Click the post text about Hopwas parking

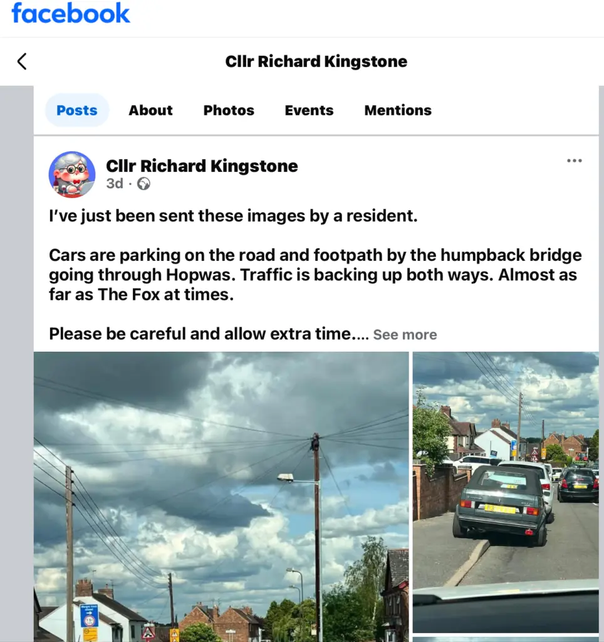click(x=315, y=275)
